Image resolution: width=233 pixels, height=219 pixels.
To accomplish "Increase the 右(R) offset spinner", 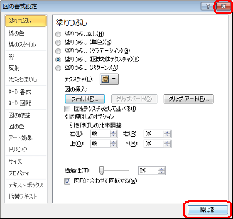I will (167, 132).
